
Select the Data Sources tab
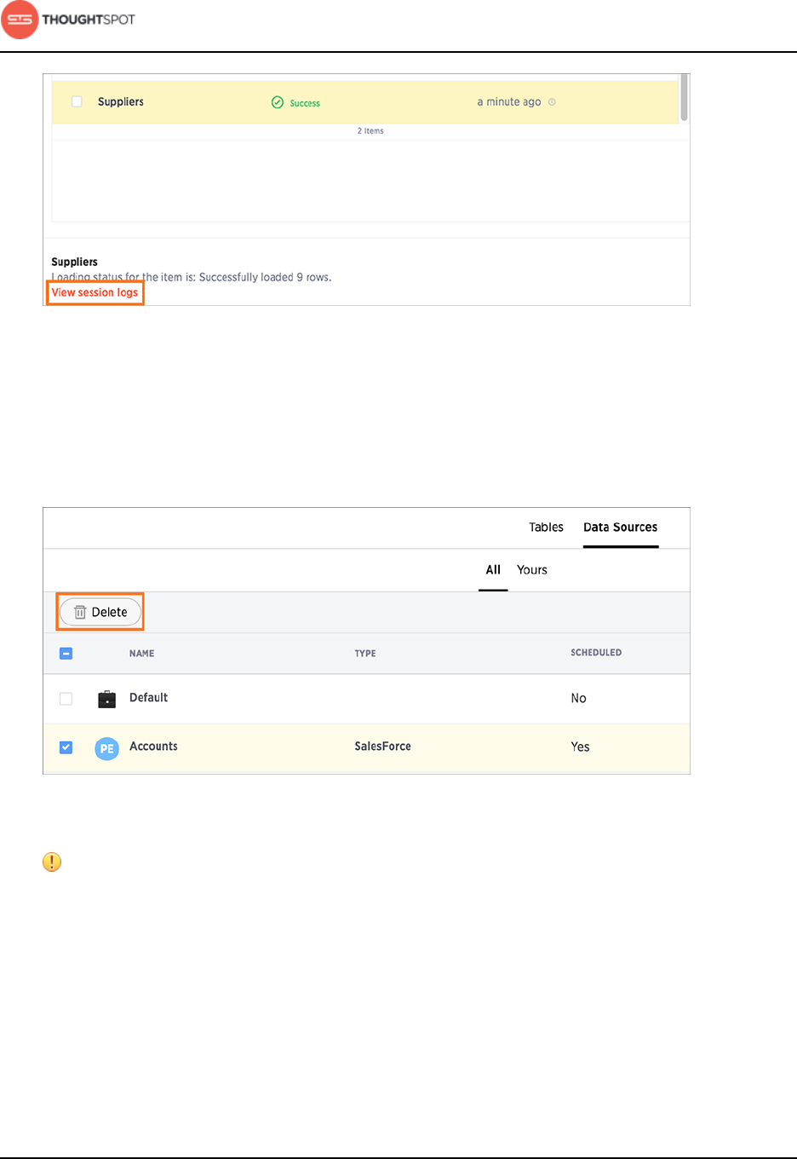point(620,528)
